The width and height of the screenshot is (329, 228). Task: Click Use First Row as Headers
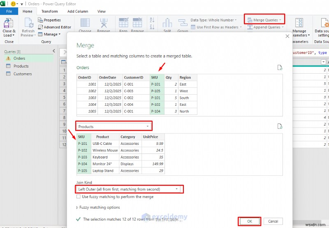(216, 27)
